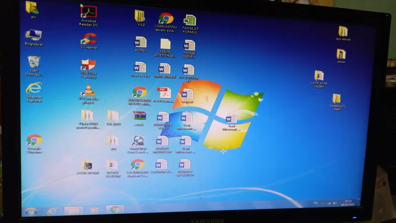Open the MKT ADRESİ Word document

click(165, 71)
